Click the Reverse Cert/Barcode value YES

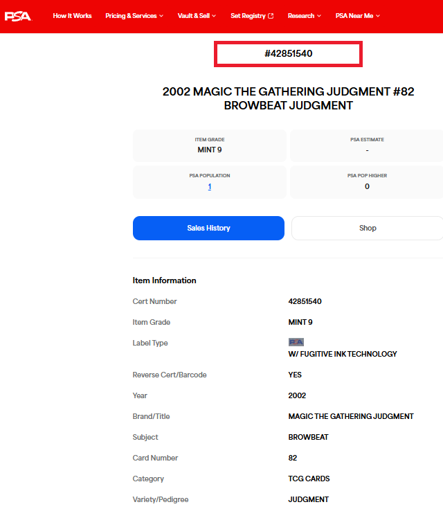coord(295,375)
